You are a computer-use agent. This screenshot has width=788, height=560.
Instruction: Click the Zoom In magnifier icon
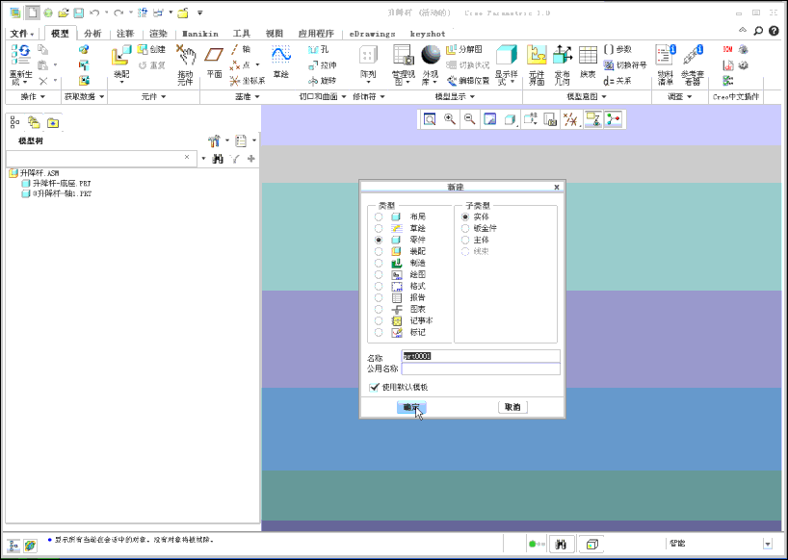(450, 119)
